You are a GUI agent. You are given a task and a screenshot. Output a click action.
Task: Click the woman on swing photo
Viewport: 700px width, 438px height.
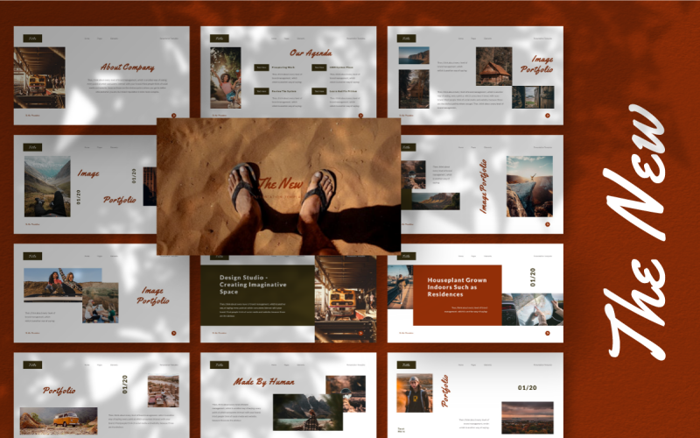(x=226, y=78)
